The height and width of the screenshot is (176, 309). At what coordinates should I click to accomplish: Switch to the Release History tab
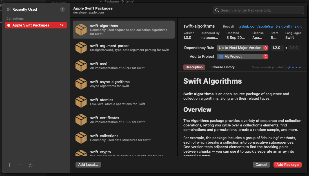[x=223, y=67]
